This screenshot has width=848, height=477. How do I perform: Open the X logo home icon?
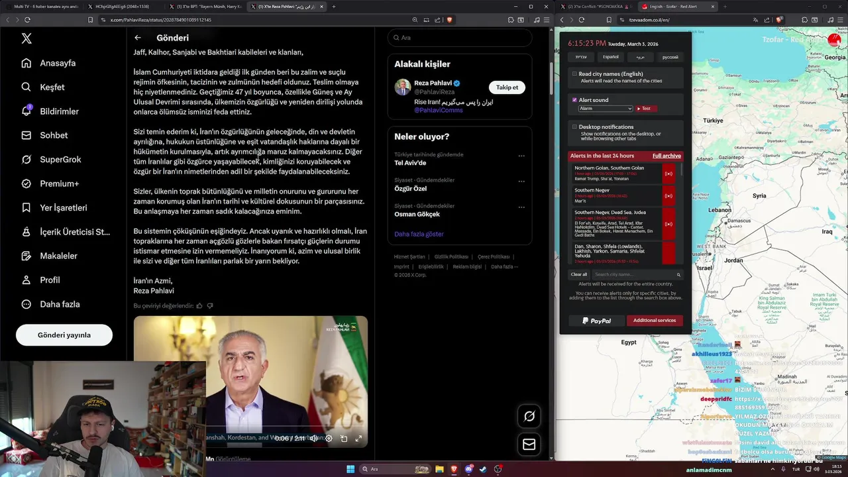click(x=26, y=38)
